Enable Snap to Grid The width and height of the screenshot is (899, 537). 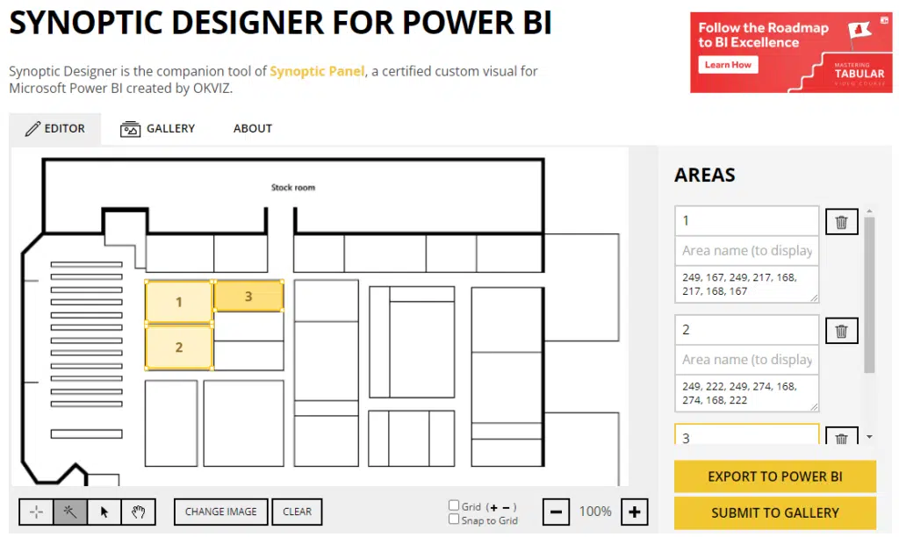click(455, 520)
